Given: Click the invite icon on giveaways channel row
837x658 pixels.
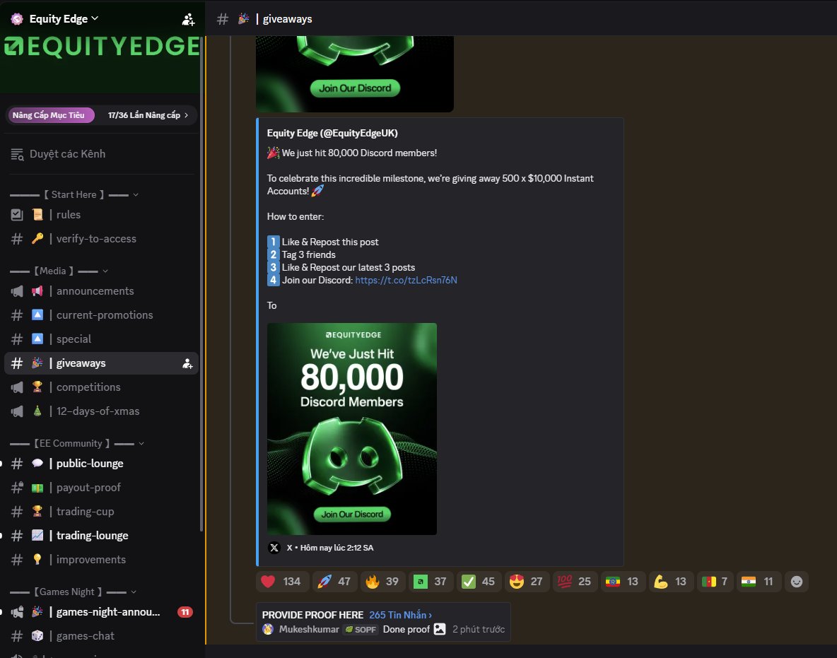Looking at the screenshot, I should pyautogui.click(x=187, y=363).
